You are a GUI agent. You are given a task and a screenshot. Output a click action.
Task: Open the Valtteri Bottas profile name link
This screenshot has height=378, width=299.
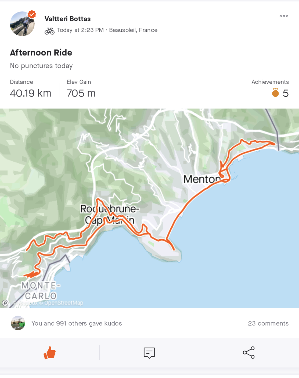click(x=67, y=19)
